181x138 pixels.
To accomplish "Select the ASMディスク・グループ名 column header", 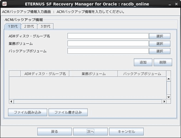I will (45, 74).
